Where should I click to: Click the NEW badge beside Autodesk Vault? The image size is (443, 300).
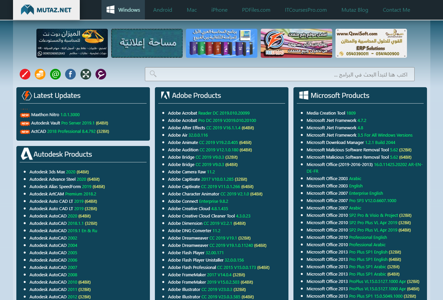[25, 123]
